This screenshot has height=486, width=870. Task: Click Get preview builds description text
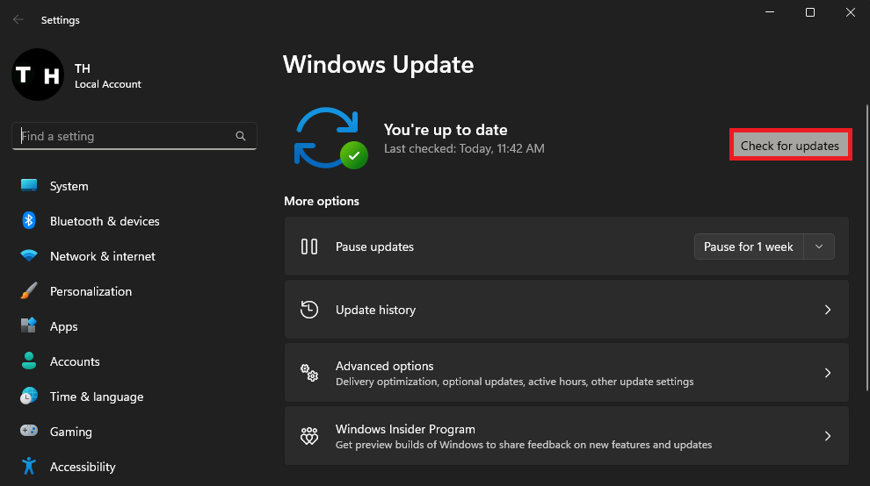[523, 445]
